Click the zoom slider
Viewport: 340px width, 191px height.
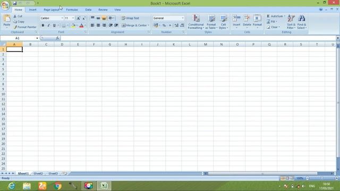point(322,178)
